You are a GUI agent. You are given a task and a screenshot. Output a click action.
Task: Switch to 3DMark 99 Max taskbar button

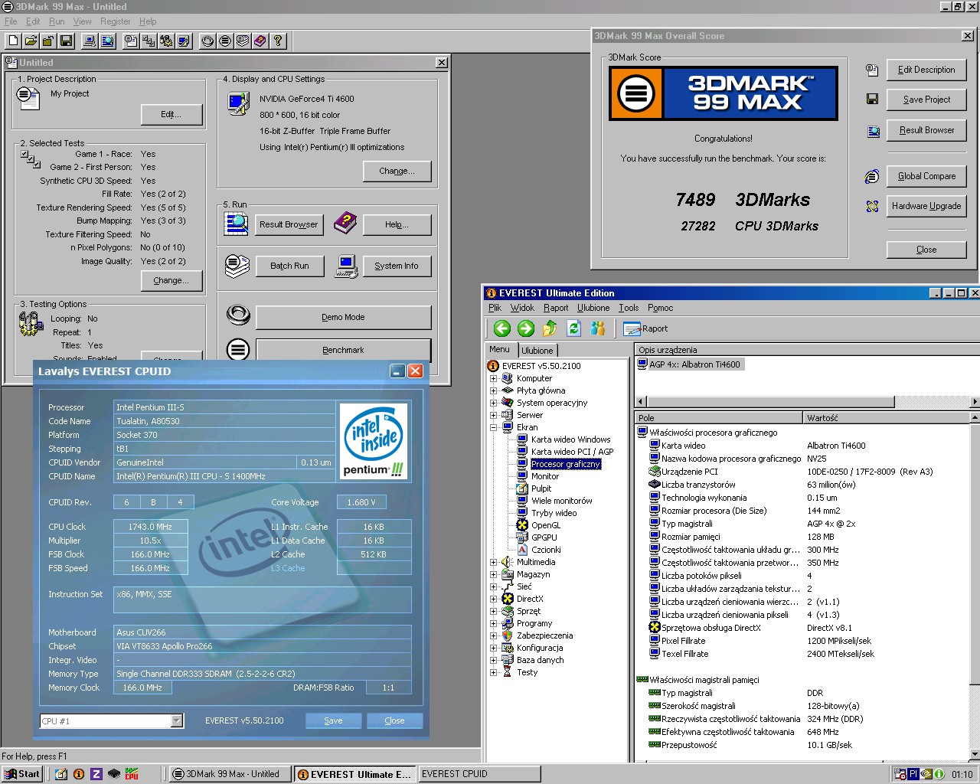coord(229,774)
